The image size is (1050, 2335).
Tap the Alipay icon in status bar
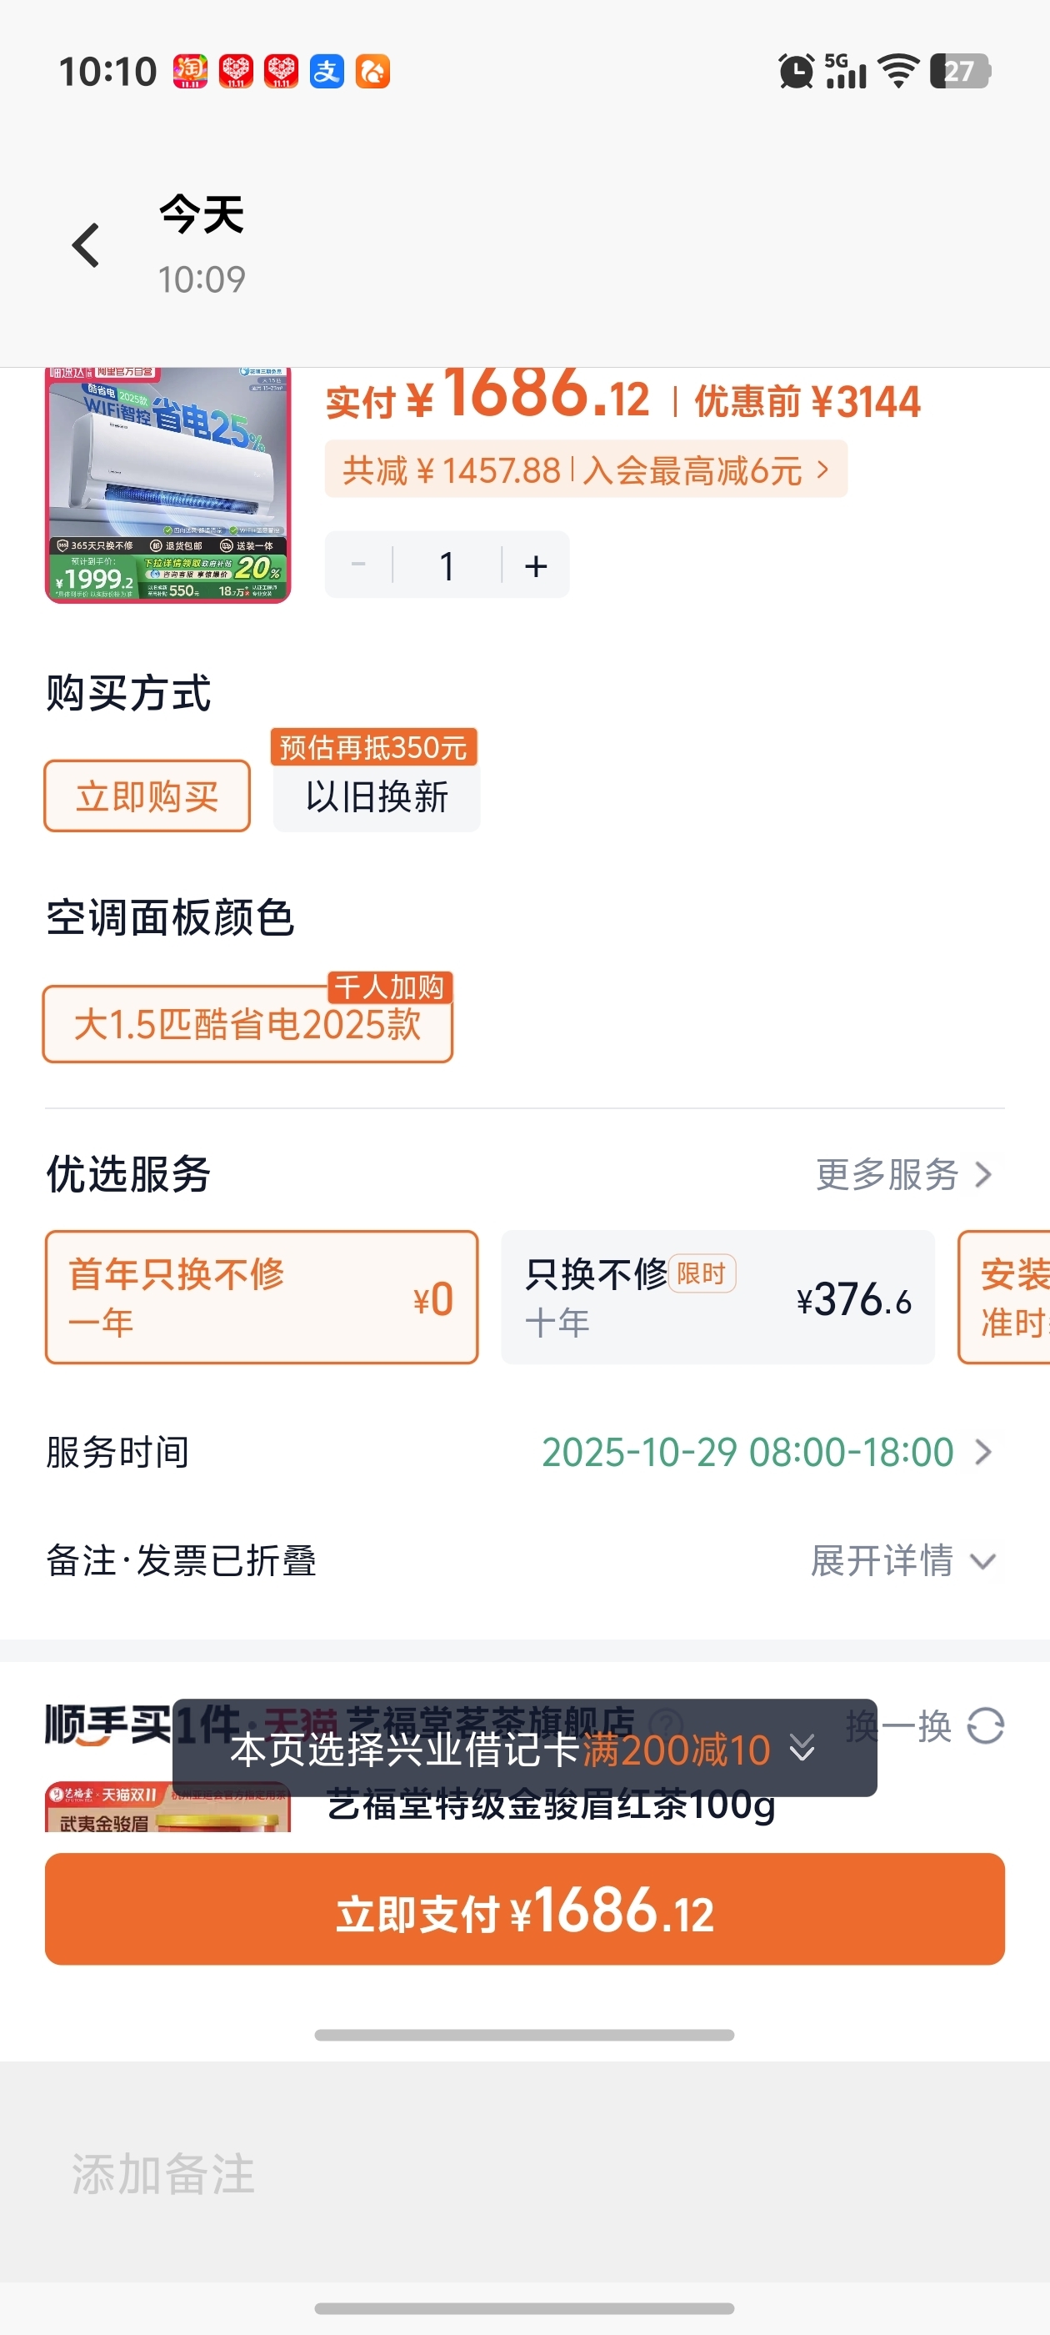tap(327, 72)
